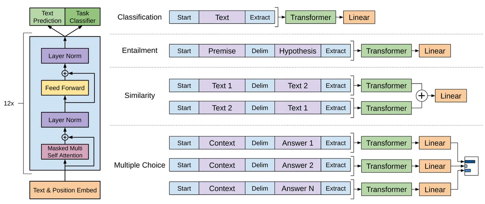Click the upper Layer Norm block

tap(65, 56)
